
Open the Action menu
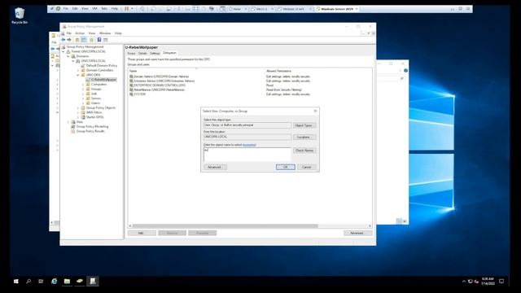(80, 33)
